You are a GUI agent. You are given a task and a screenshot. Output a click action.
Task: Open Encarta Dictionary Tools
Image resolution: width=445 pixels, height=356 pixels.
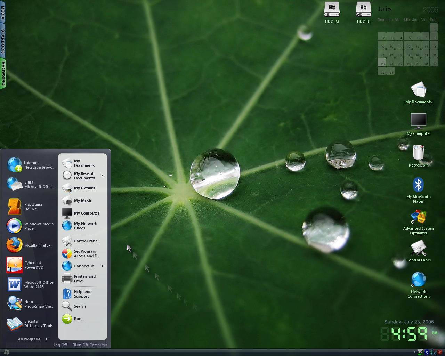31,323
